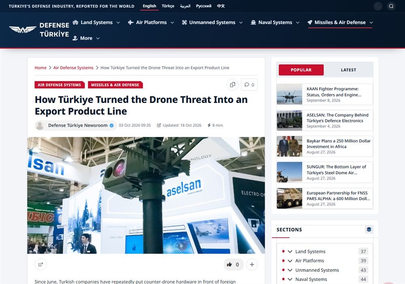Open Baykar 250 Million Dollar article
This screenshot has width=405, height=284.
click(x=339, y=144)
